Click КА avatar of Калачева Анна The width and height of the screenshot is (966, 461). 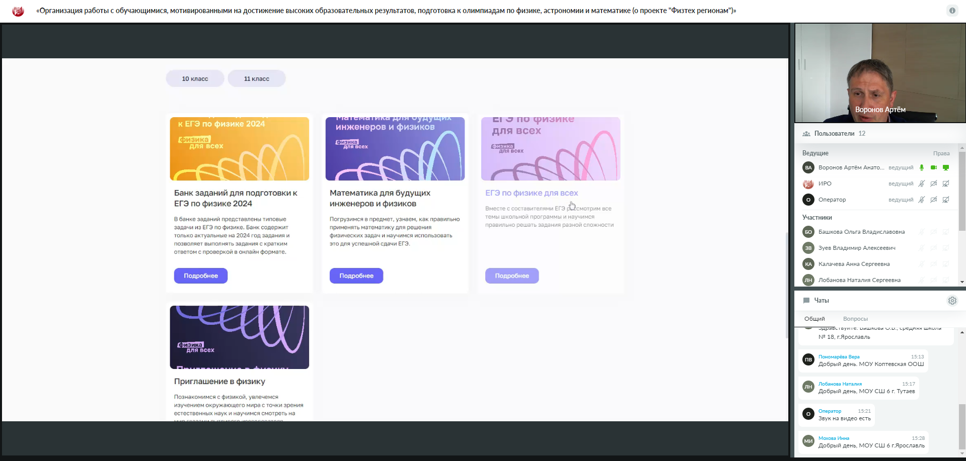click(808, 264)
